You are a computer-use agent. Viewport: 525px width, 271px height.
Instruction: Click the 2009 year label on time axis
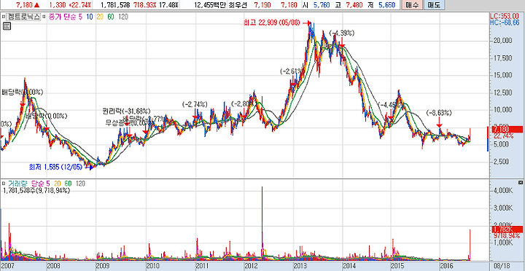tap(103, 265)
